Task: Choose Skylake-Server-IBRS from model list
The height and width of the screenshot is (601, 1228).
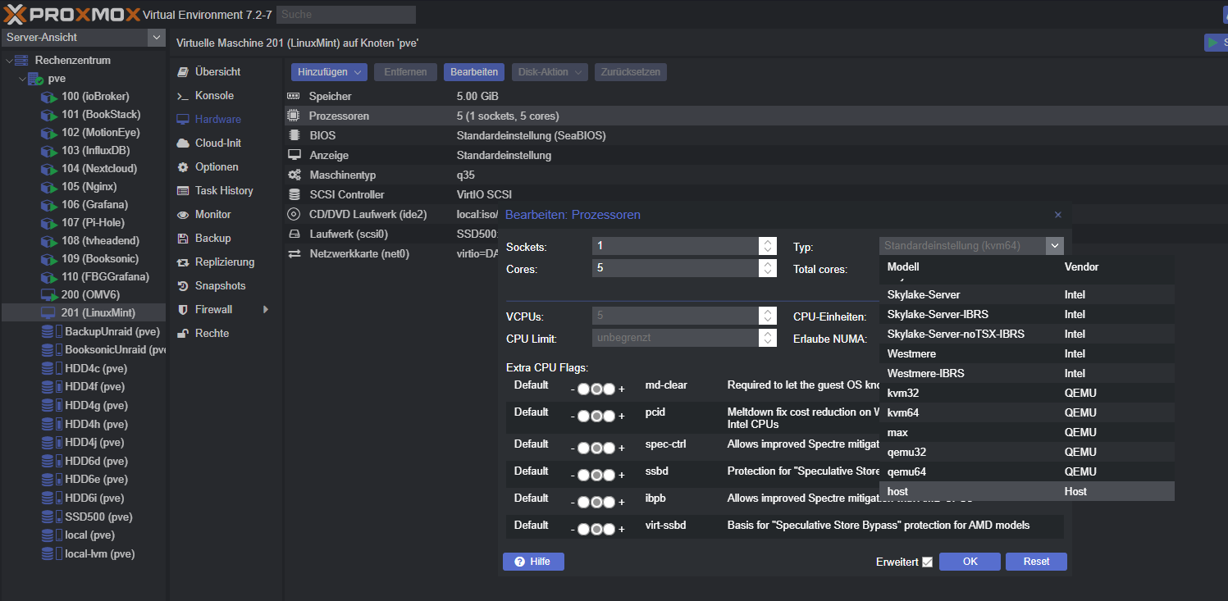Action: click(x=1027, y=315)
